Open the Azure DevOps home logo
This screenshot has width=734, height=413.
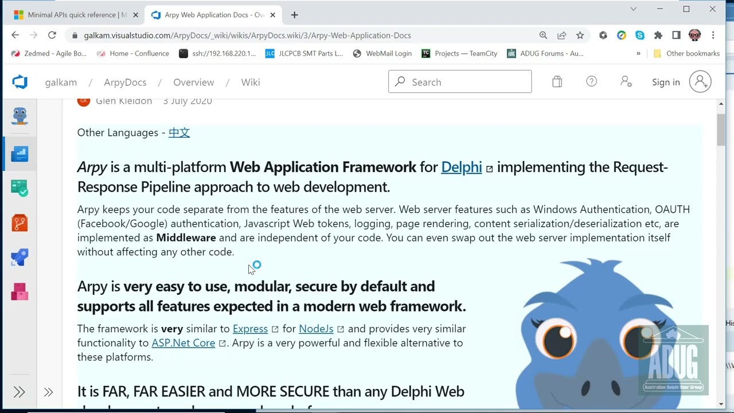tap(20, 82)
